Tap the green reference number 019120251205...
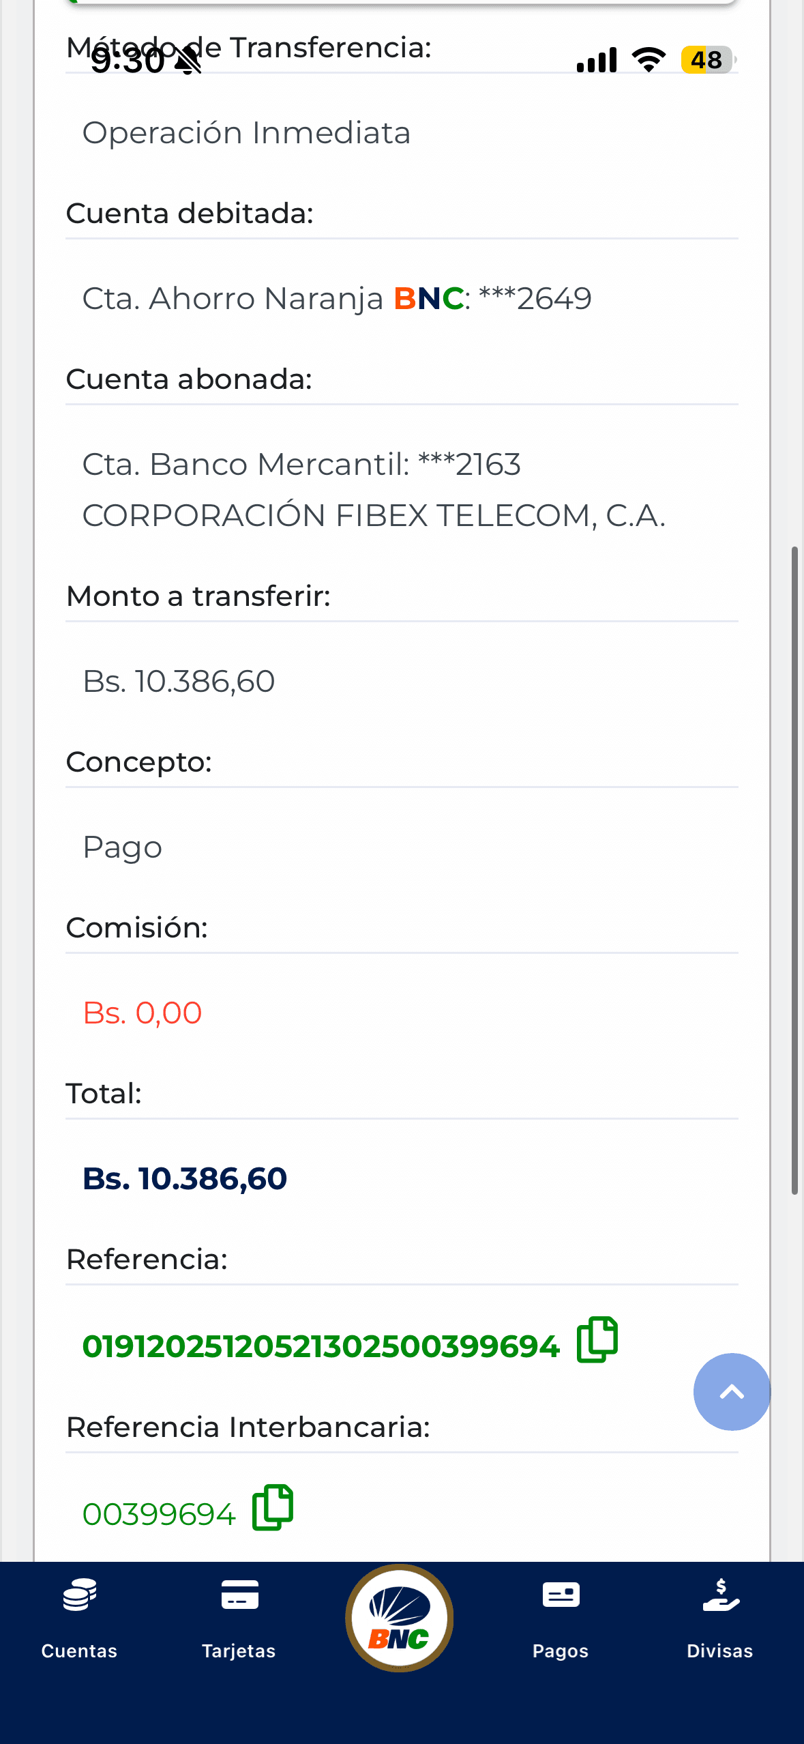Viewport: 804px width, 1744px height. 321,1346
